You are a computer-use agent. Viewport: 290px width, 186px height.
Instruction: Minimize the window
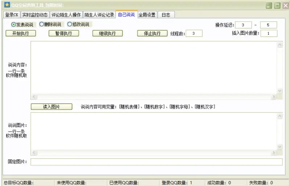269,5
